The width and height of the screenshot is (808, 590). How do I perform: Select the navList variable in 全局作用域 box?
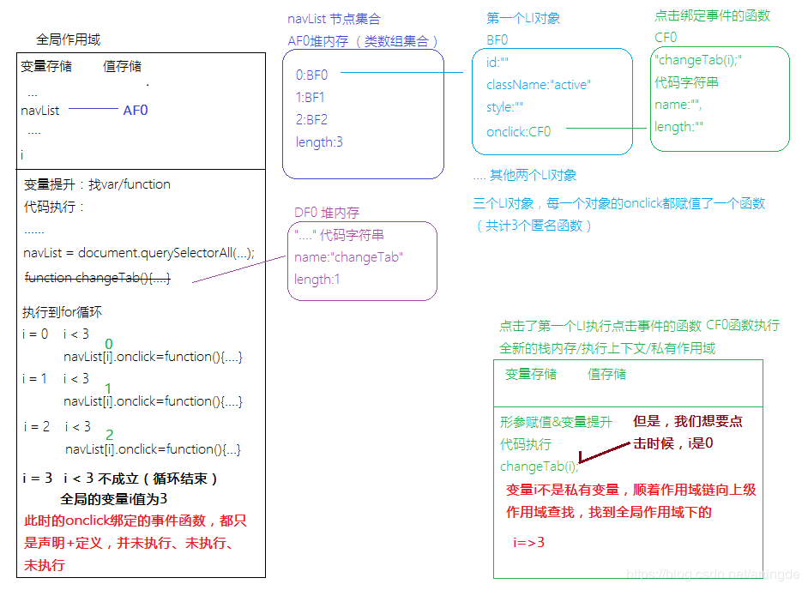click(42, 110)
